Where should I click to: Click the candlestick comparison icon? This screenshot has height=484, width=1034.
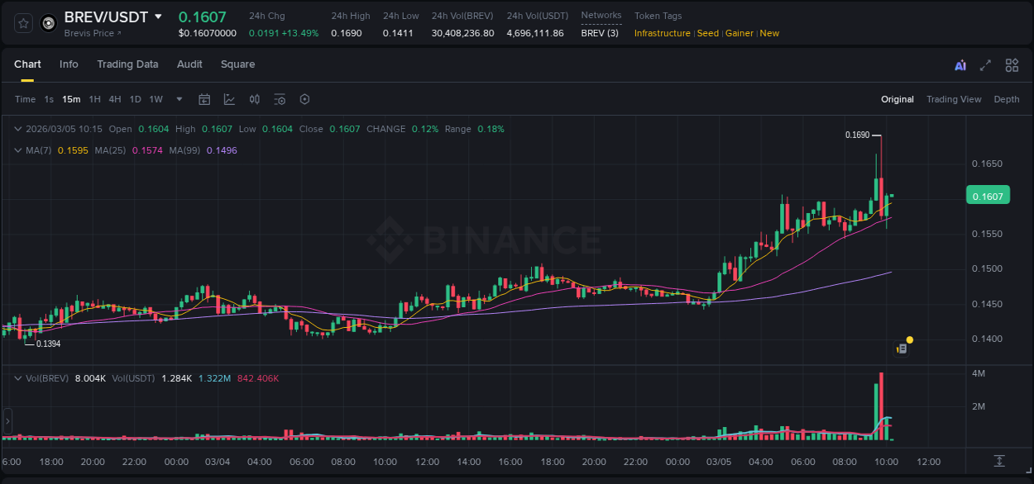[254, 99]
